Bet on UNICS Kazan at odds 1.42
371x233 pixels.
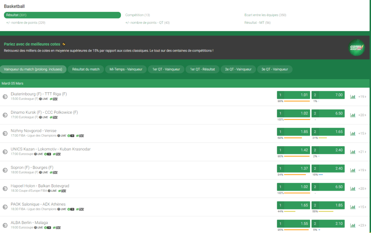tap(293, 150)
